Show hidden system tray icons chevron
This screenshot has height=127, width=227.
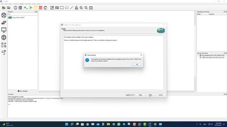click(x=197, y=124)
